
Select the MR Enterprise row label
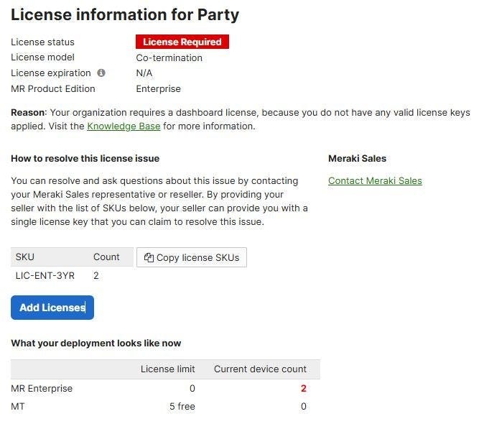pos(42,389)
